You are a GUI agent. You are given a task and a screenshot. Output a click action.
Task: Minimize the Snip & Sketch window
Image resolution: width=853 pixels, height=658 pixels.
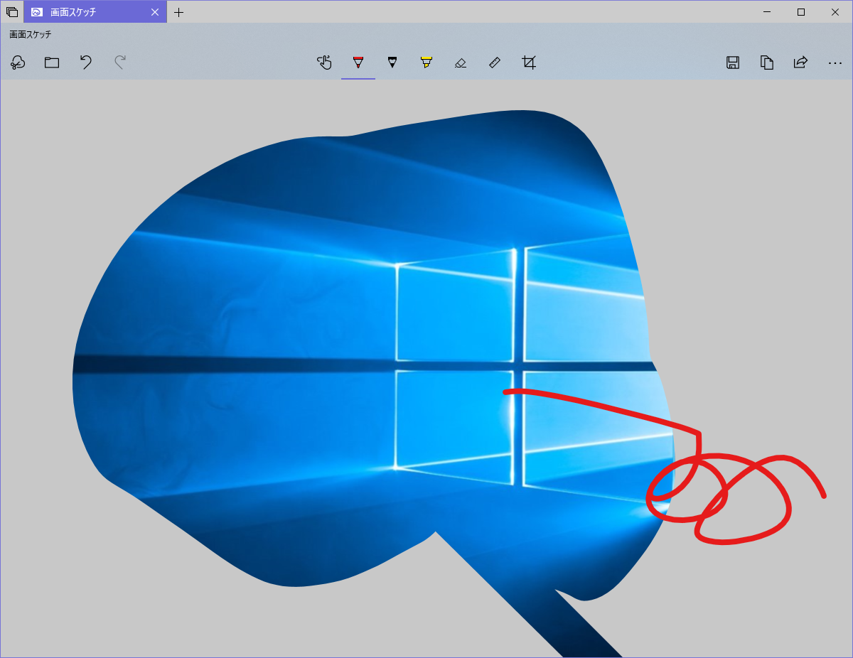coord(768,12)
